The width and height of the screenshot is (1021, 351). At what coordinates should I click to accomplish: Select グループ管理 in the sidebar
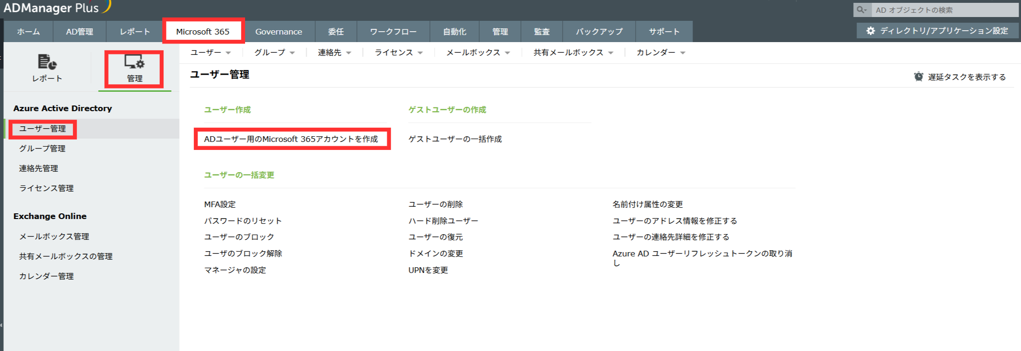click(x=42, y=149)
